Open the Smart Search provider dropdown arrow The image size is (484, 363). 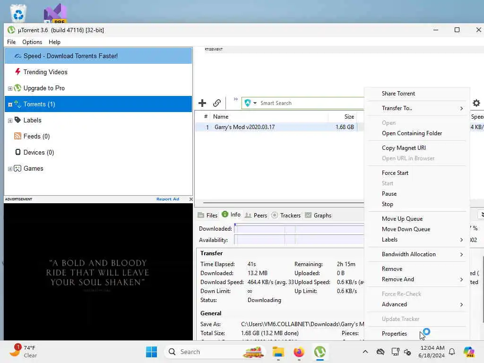[x=255, y=103]
